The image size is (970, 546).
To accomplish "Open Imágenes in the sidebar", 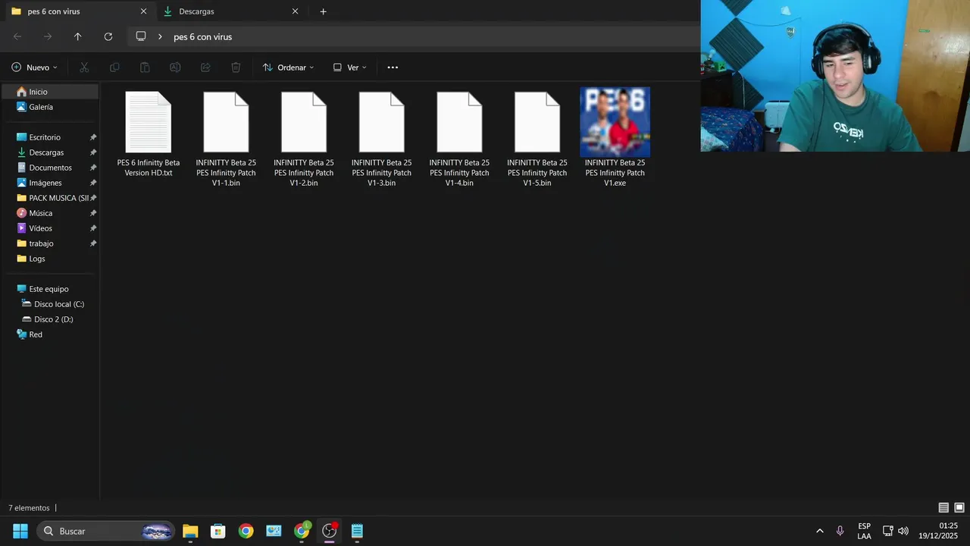I will pos(50,183).
